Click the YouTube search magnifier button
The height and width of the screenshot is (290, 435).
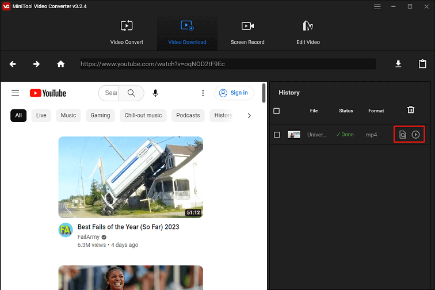[131, 93]
